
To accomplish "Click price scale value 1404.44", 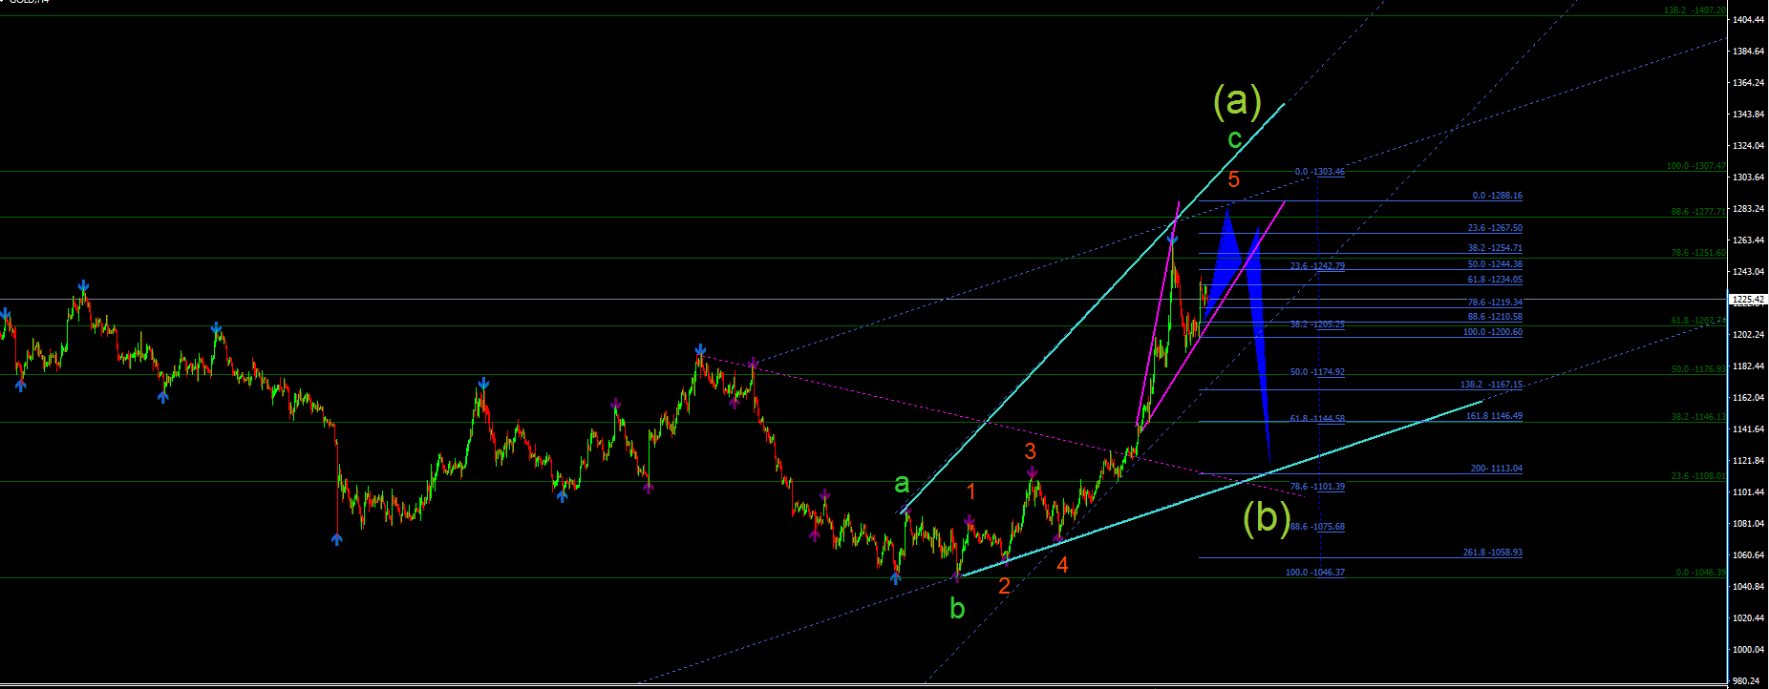I will (1748, 19).
